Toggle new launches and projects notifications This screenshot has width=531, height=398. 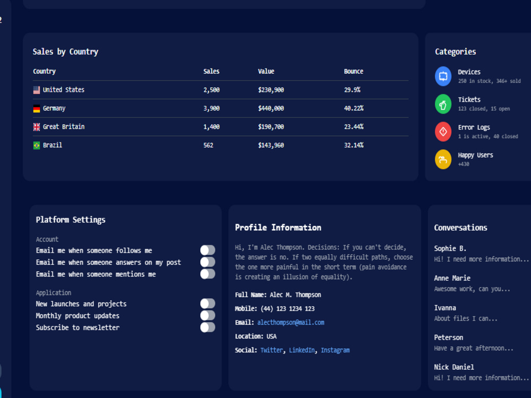click(207, 304)
